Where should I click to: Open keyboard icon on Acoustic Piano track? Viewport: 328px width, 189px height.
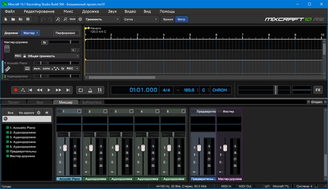[27, 68]
